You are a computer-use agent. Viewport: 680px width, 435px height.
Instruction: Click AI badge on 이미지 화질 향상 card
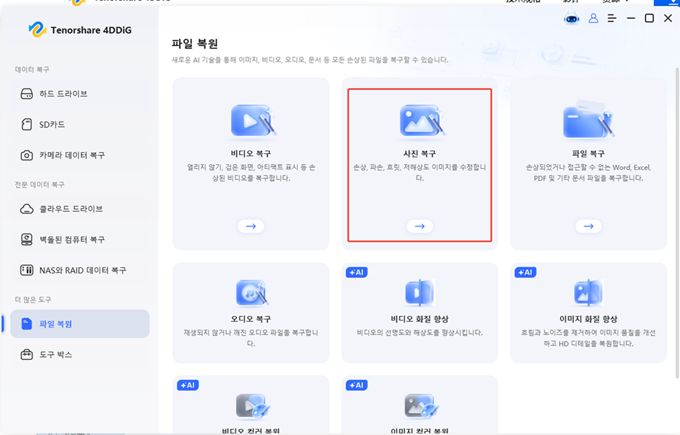point(525,272)
